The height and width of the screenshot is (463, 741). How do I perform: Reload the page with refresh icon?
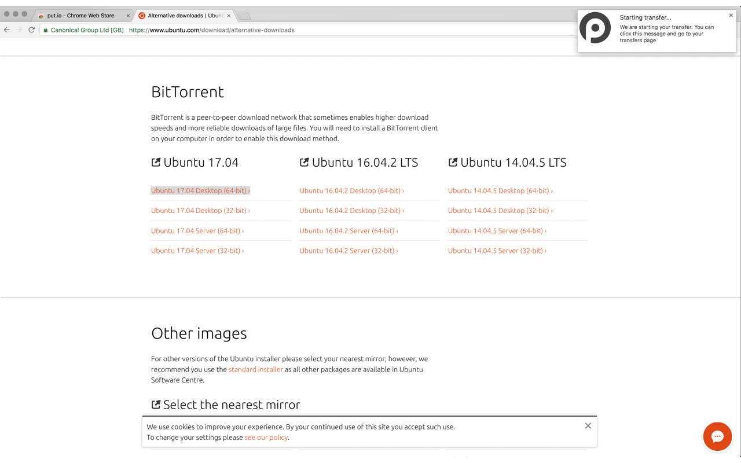click(31, 30)
